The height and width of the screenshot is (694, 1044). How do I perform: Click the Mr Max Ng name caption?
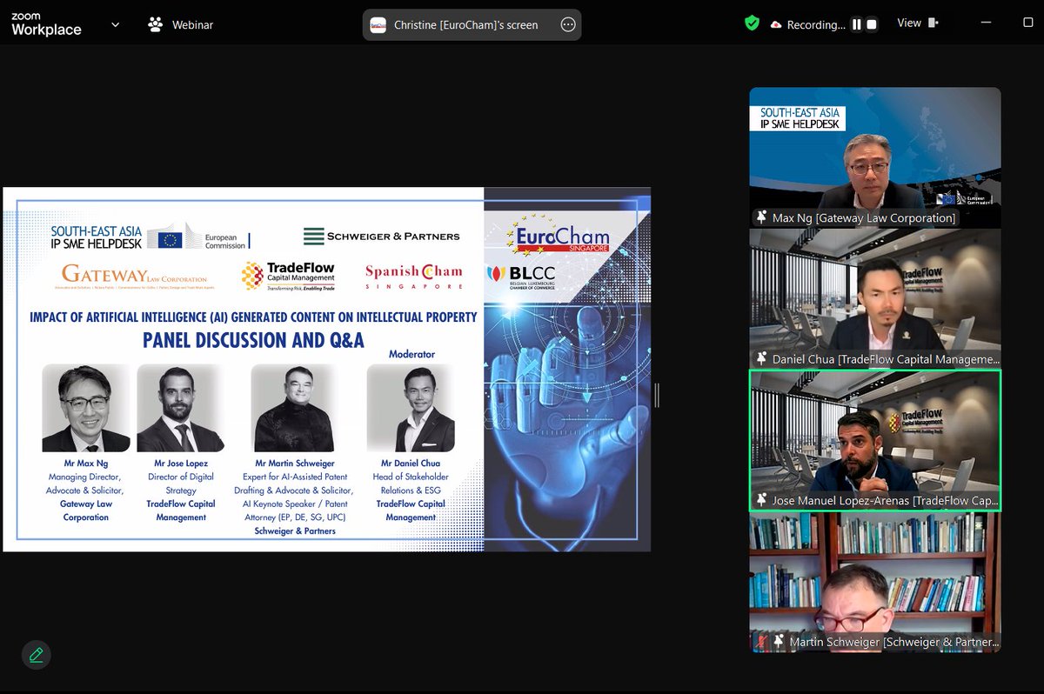click(x=86, y=464)
